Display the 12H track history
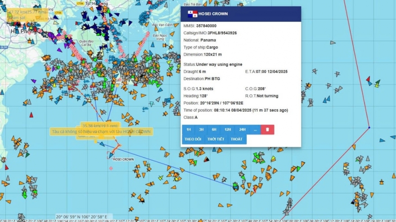396x222 pixels. [x=228, y=129]
